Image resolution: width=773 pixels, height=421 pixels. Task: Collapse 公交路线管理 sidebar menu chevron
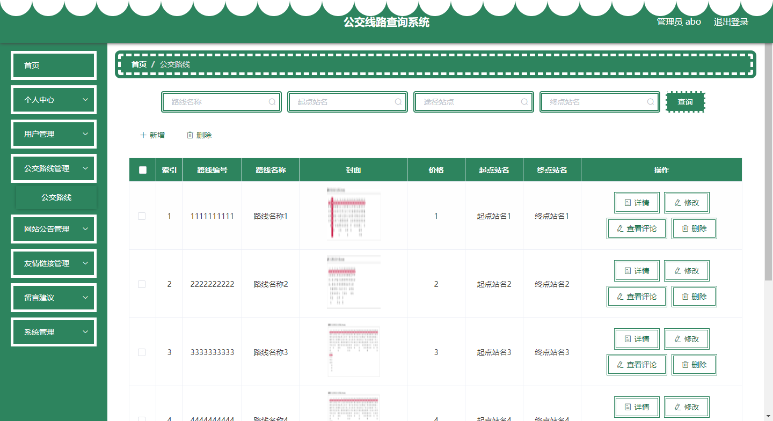tap(85, 168)
